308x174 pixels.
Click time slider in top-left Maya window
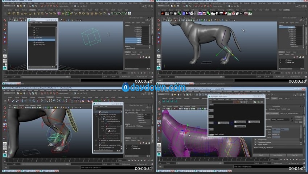61,73
